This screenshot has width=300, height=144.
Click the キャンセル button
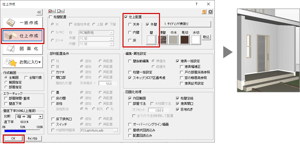click(x=33, y=139)
